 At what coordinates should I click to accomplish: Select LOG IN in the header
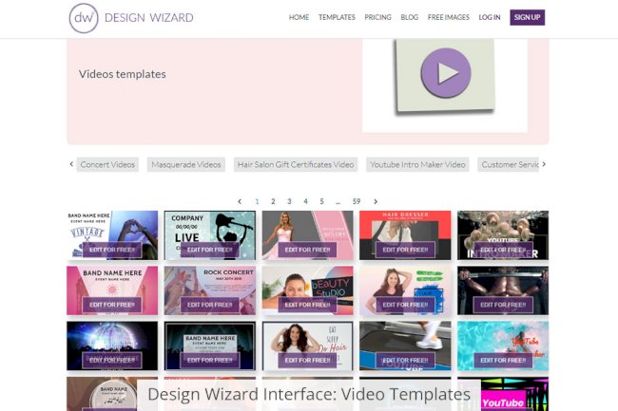pyautogui.click(x=490, y=17)
